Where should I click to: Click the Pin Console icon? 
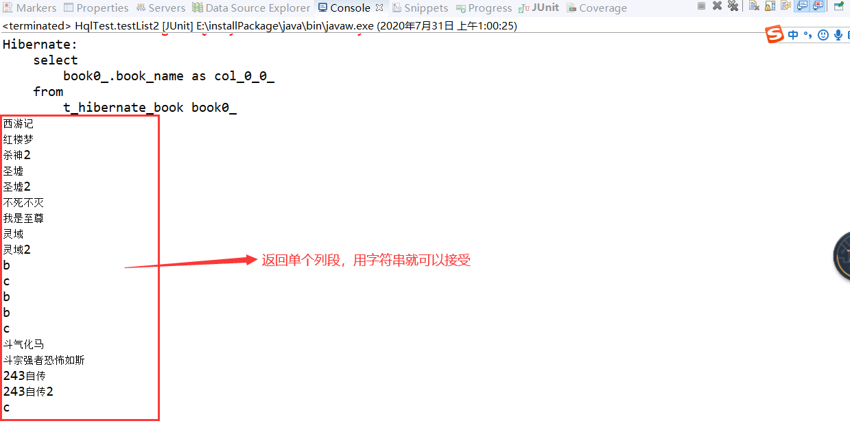[838, 6]
